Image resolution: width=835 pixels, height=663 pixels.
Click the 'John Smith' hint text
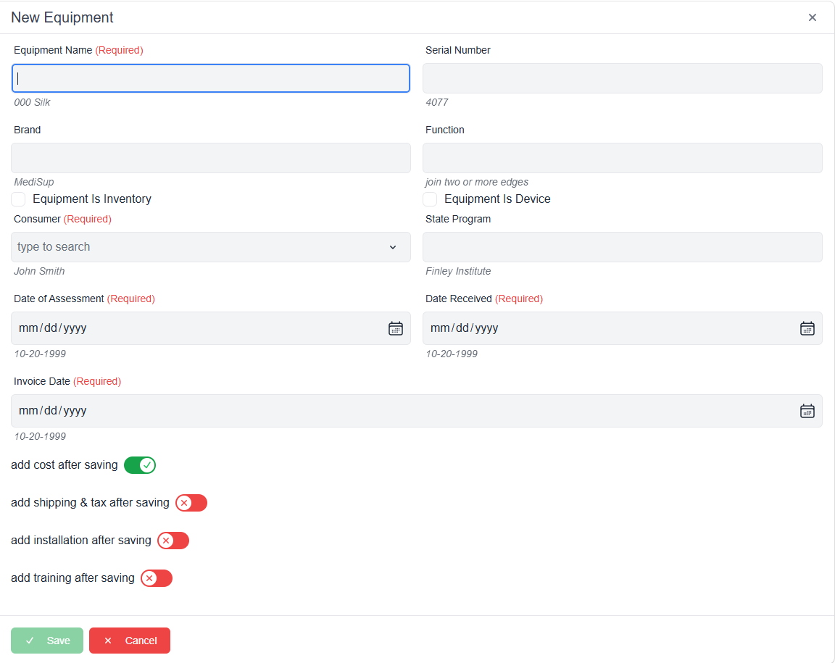click(x=39, y=271)
